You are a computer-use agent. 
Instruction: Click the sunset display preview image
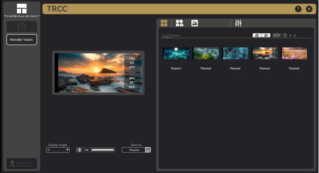tap(98, 73)
